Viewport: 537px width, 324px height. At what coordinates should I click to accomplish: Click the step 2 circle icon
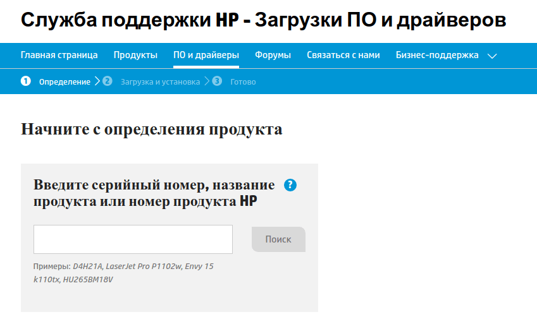coord(107,81)
